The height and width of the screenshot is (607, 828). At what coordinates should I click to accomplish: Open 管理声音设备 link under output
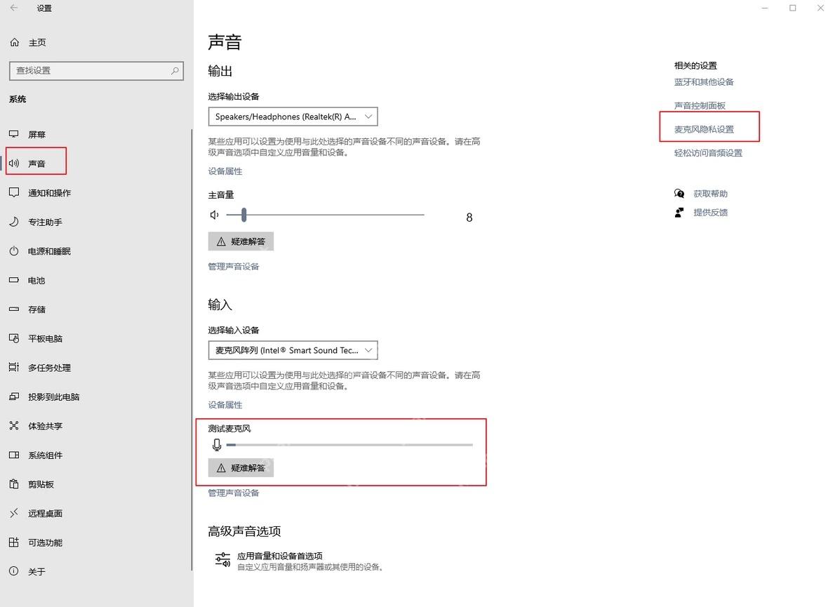234,266
